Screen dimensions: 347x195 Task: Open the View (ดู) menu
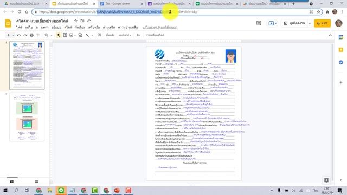(37, 27)
